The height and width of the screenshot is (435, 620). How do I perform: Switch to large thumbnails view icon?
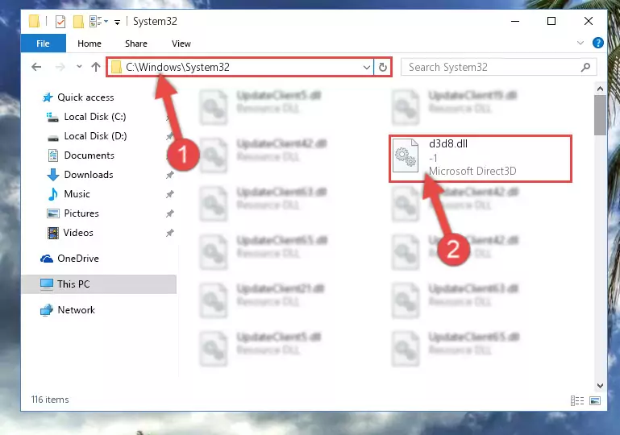click(x=595, y=400)
